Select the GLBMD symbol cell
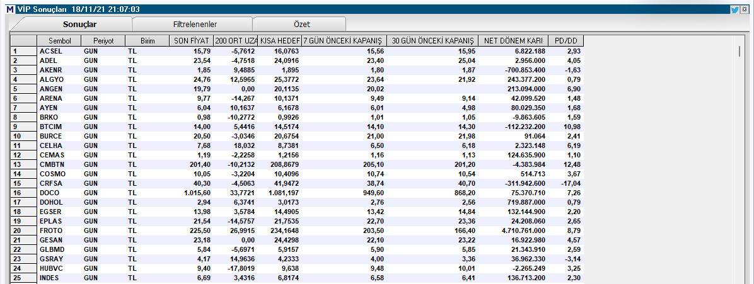This screenshot has width=754, height=284. pyautogui.click(x=52, y=249)
